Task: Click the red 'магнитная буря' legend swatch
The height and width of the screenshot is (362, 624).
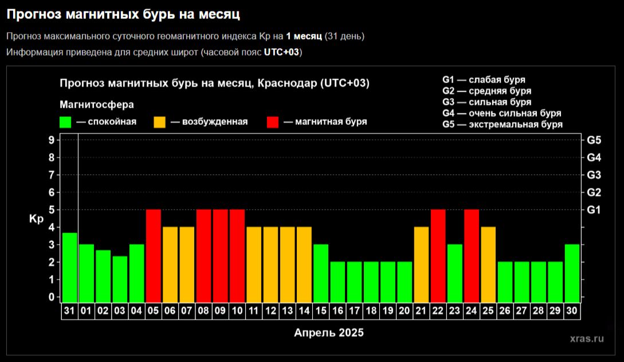Action: coord(273,122)
